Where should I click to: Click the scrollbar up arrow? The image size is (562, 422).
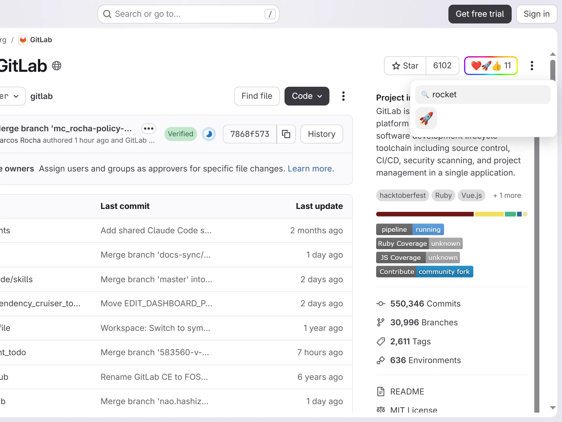[553, 54]
